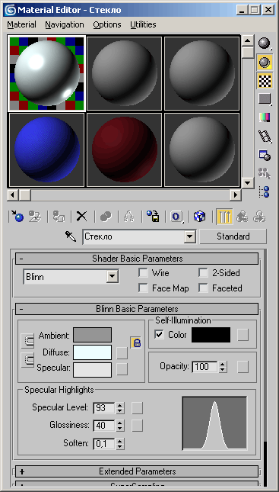
Task: Click the Soften spinner arrows
Action: 120,444
